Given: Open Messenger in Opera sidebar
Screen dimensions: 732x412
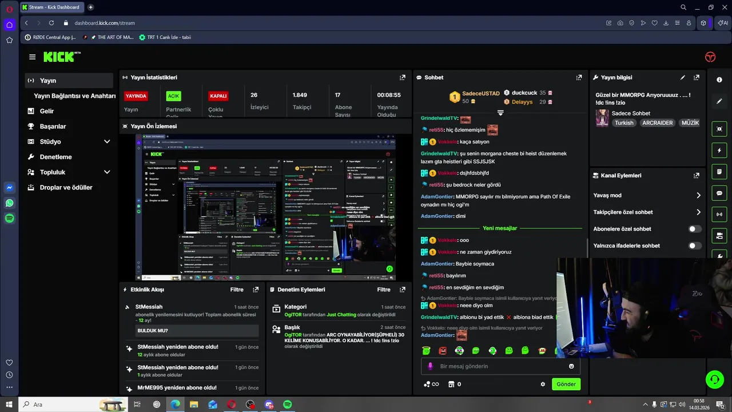Looking at the screenshot, I should point(9,187).
